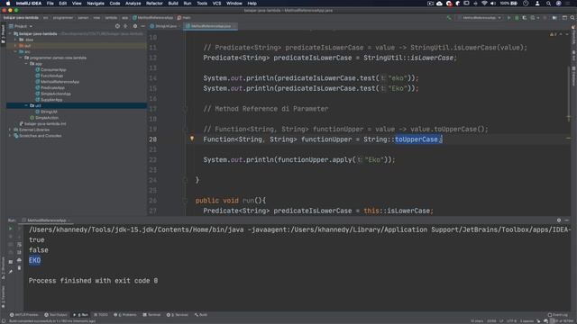Click toUpperCase selection on line 20
Image resolution: width=577 pixels, height=324 pixels.
click(417, 139)
